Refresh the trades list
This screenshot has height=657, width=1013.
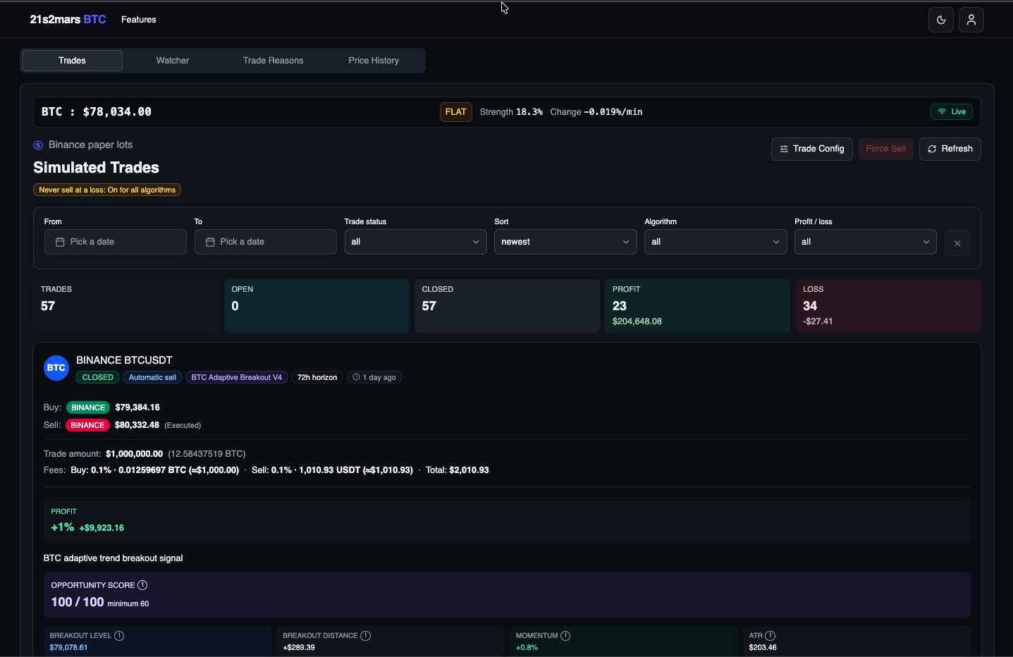tap(950, 149)
